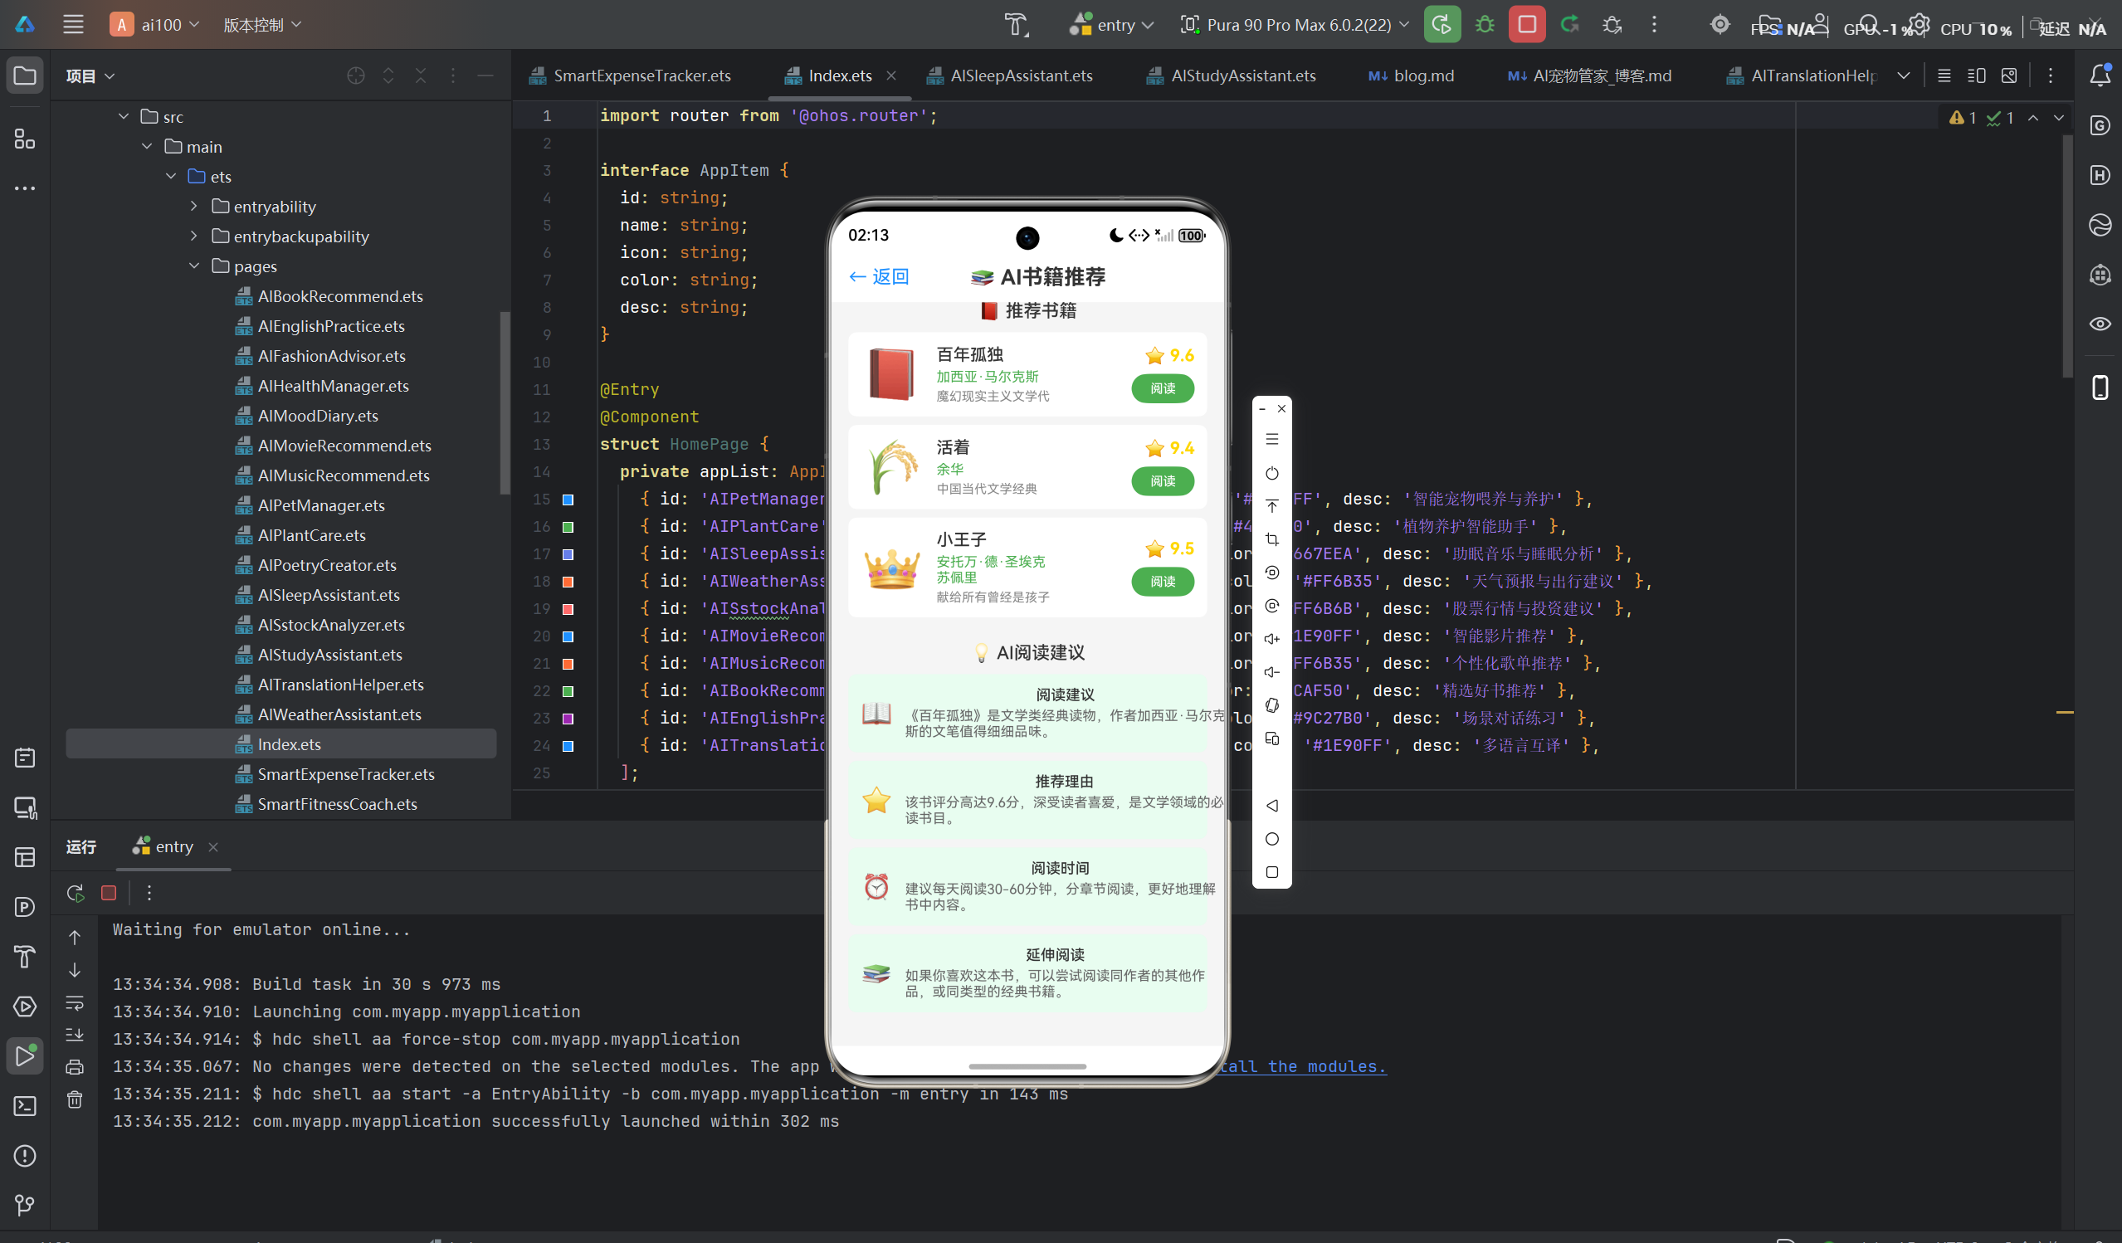Open the Pura 90 Pro Max device dropdown
This screenshot has width=2122, height=1243.
tap(1295, 24)
